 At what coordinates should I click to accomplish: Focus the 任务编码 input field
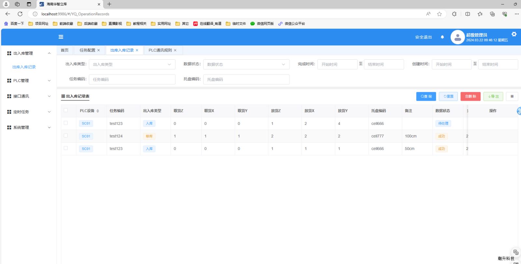coord(132,79)
